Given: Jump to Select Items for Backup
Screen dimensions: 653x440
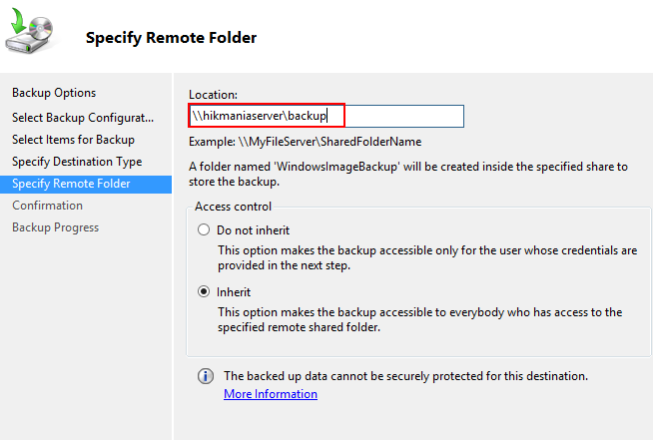Looking at the screenshot, I should tap(73, 140).
